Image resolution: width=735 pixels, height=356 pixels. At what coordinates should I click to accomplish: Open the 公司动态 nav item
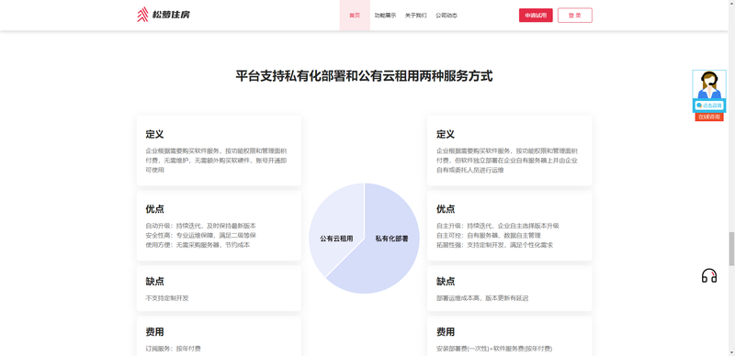click(447, 16)
